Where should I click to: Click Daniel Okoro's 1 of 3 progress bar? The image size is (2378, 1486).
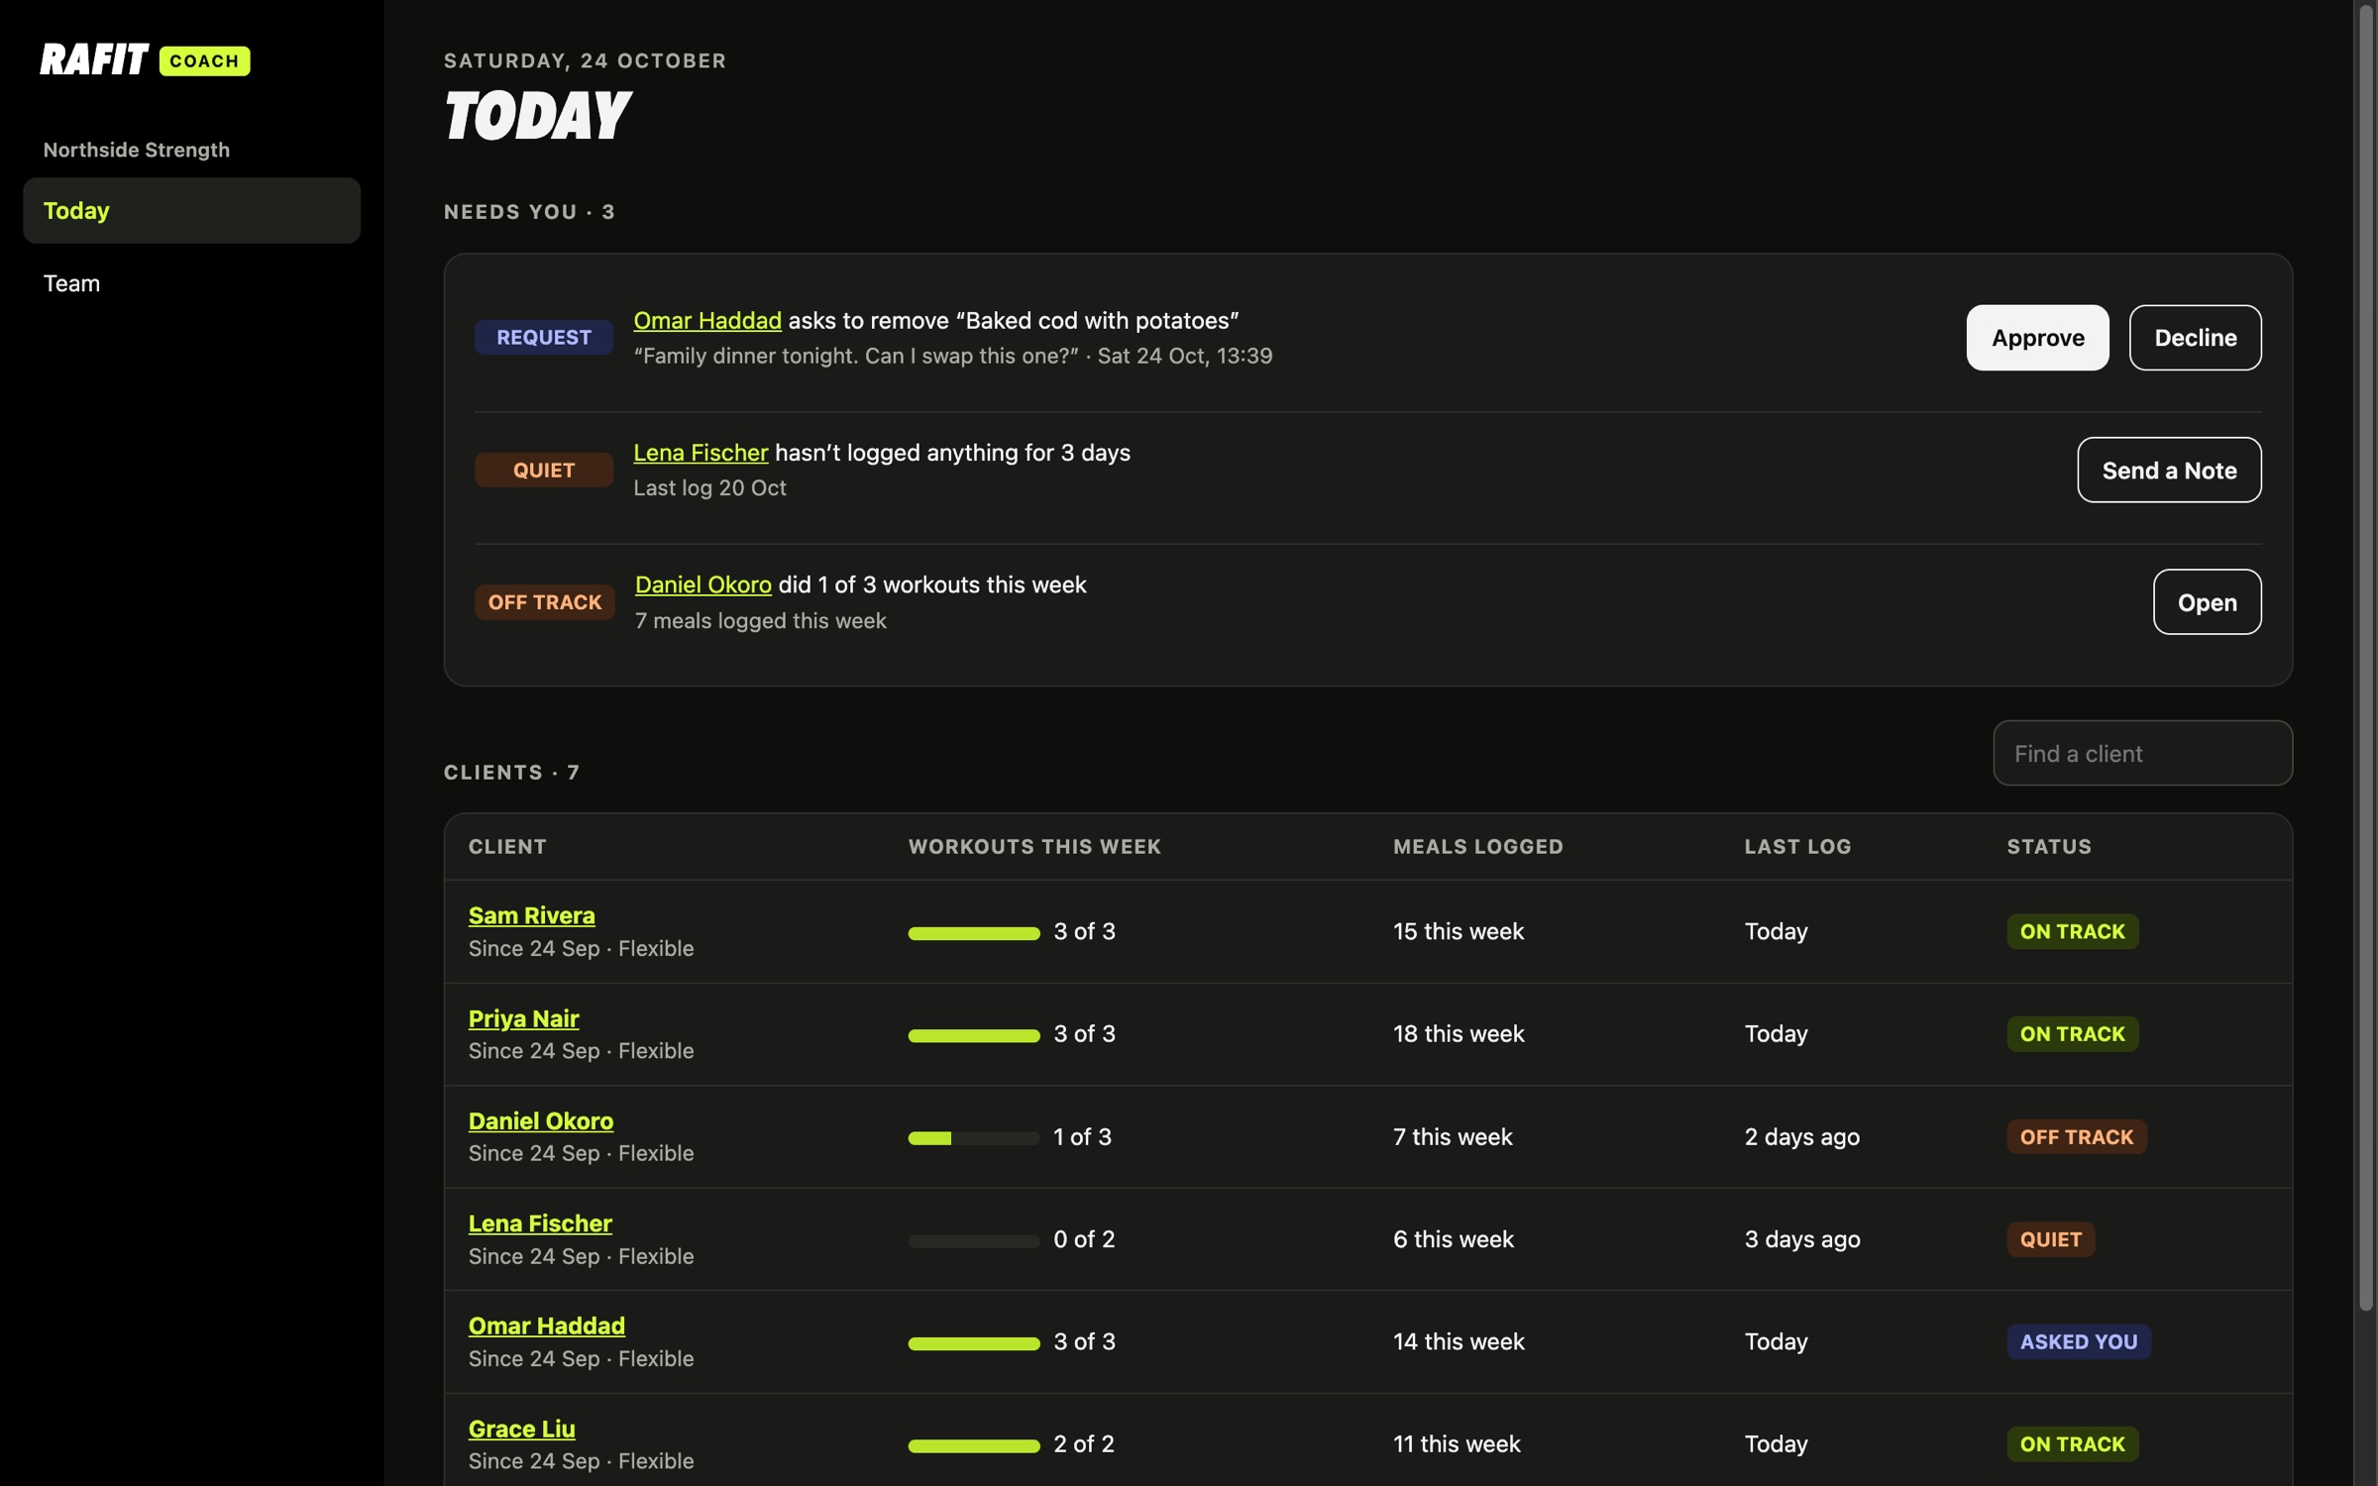point(973,1137)
